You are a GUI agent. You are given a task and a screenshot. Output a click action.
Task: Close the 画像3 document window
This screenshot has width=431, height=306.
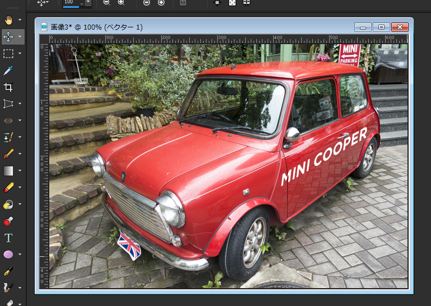click(400, 27)
